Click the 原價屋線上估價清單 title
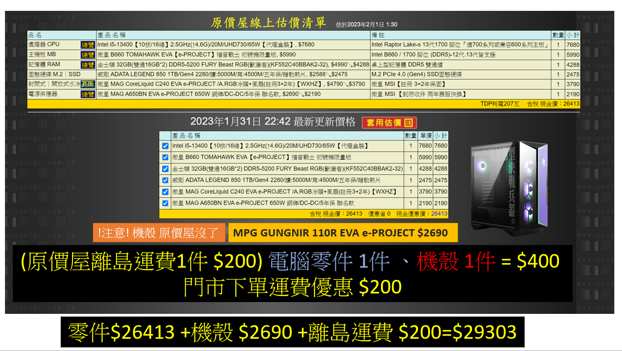This screenshot has height=351, width=622. click(268, 23)
